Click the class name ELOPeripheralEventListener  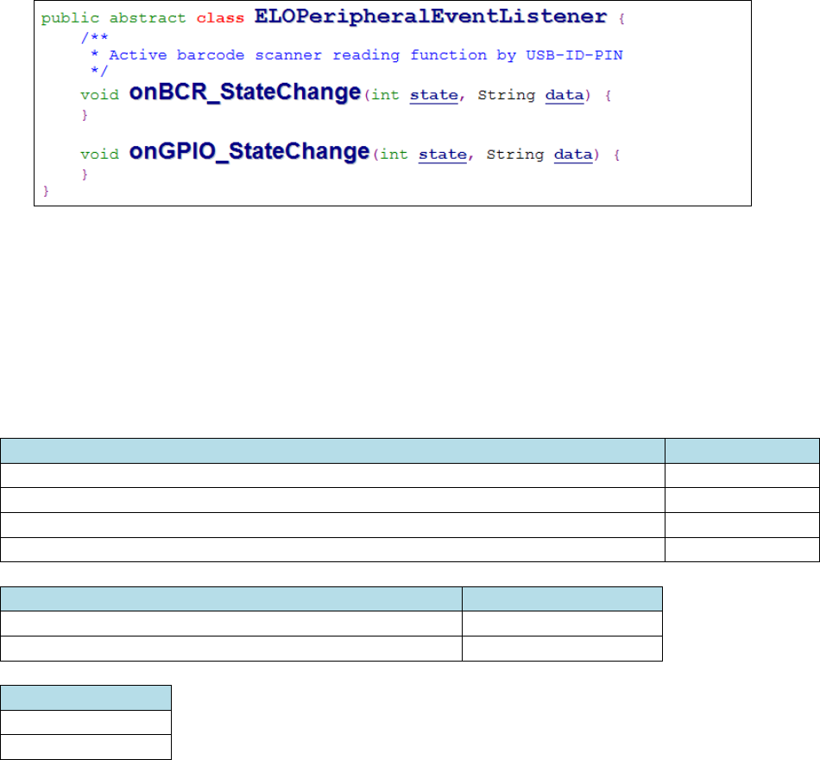pyautogui.click(x=431, y=17)
